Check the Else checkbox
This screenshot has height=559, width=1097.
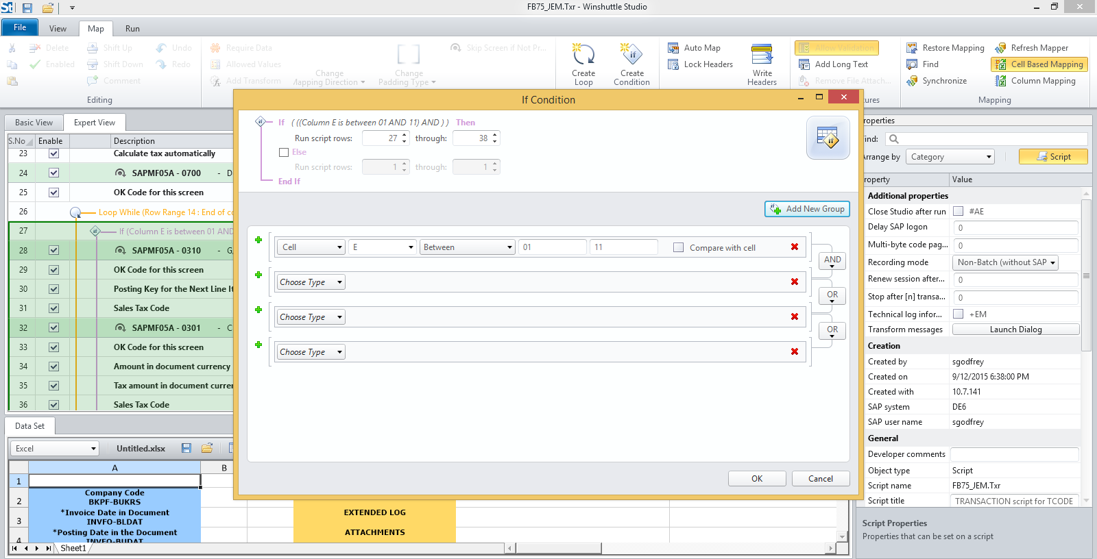click(284, 153)
